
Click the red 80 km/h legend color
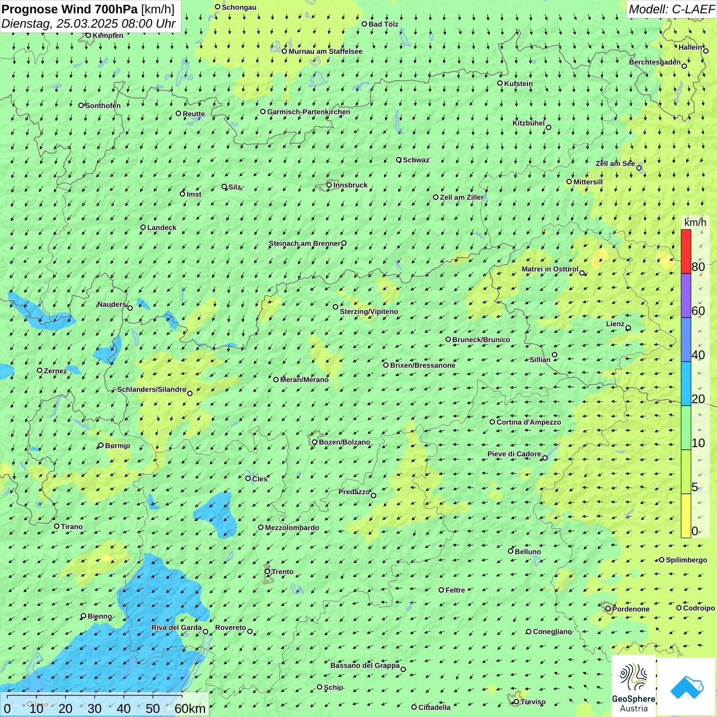click(686, 251)
